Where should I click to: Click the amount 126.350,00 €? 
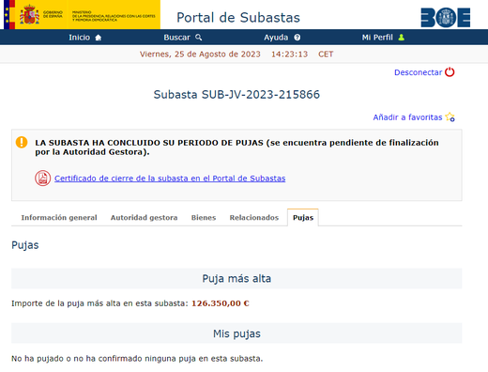221,303
